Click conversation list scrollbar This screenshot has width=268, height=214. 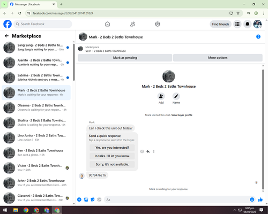[x=74, y=62]
